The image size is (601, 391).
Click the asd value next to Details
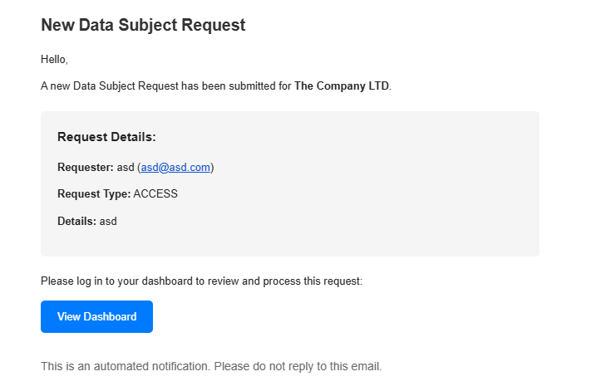108,222
